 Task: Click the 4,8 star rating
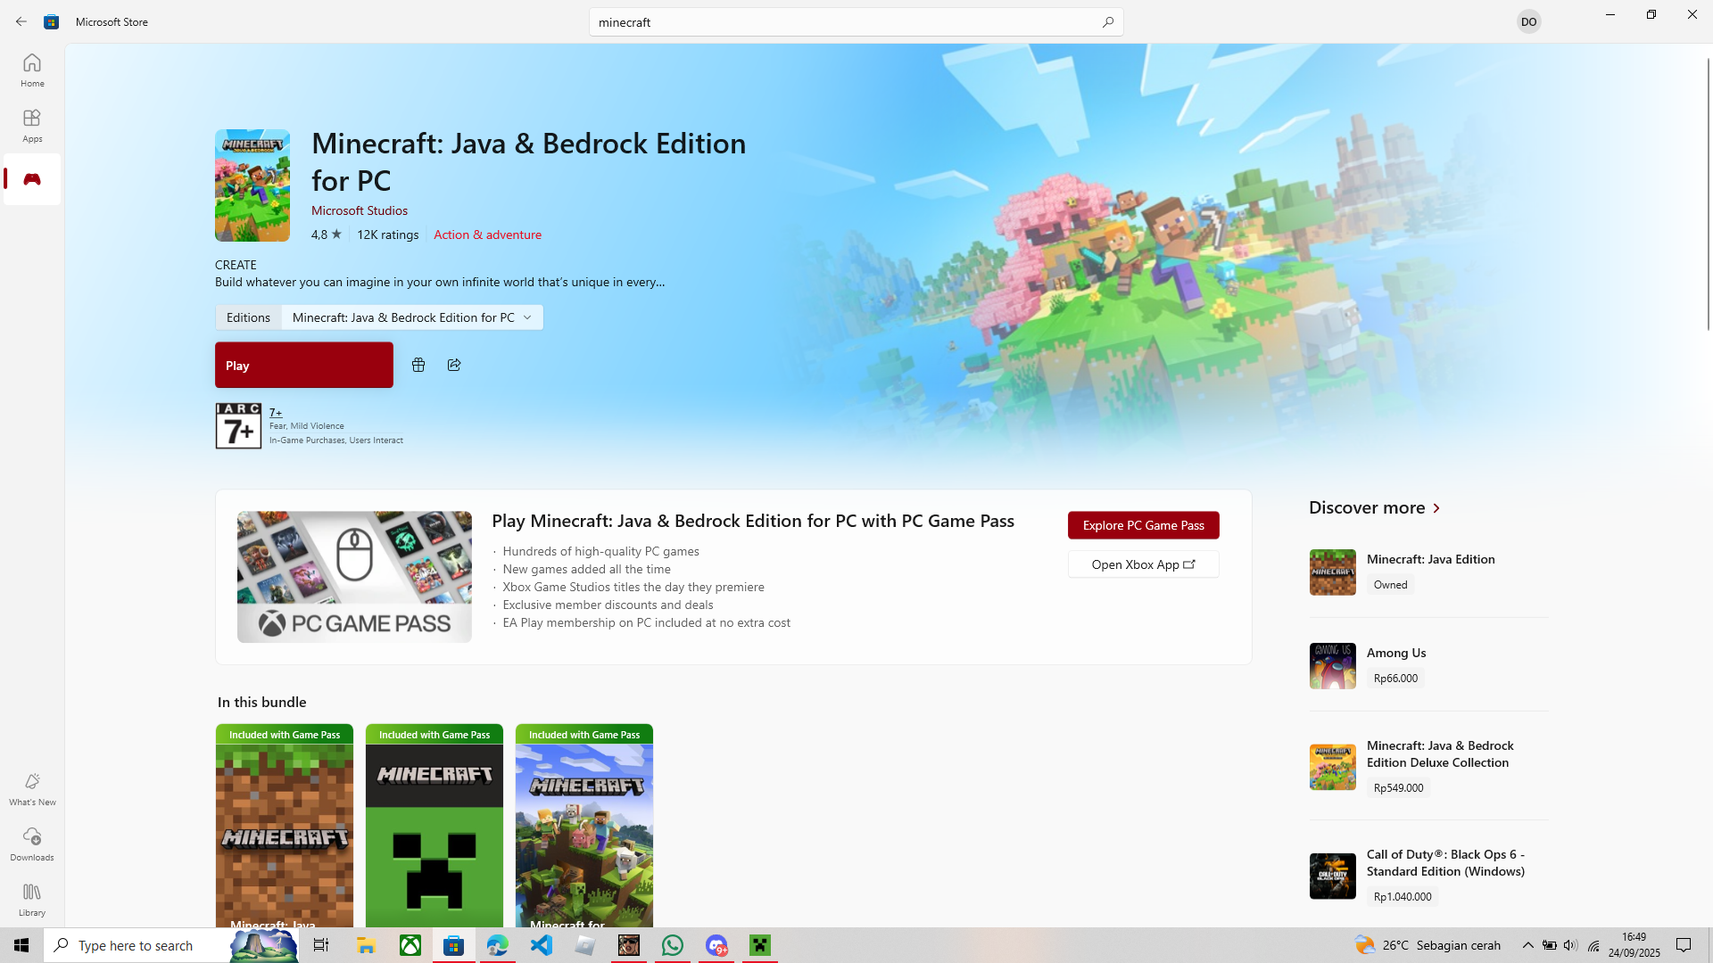click(327, 235)
